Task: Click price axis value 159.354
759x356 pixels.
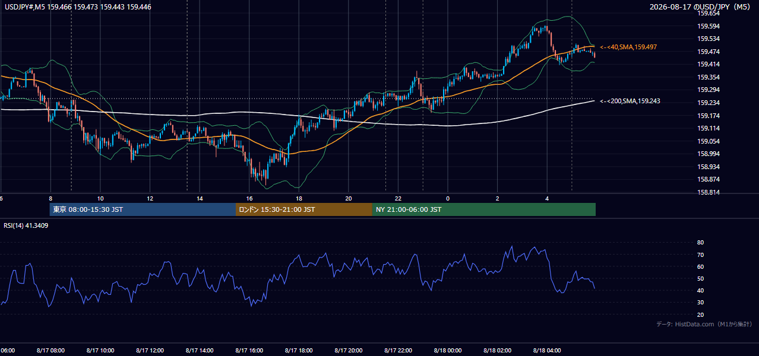Action: point(709,77)
